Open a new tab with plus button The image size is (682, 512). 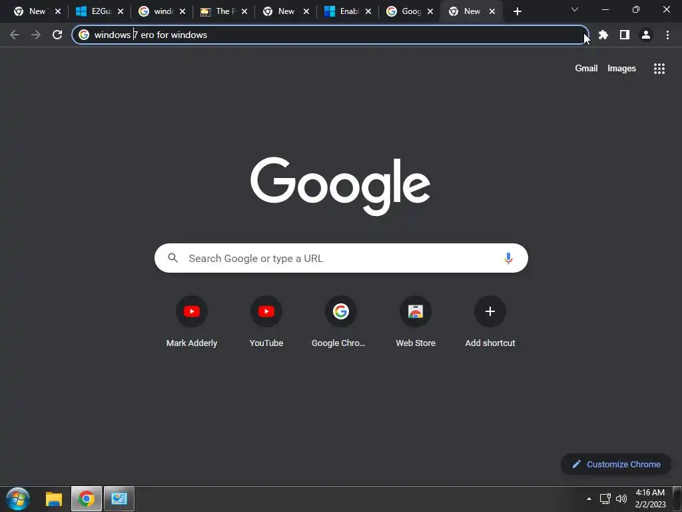click(517, 12)
